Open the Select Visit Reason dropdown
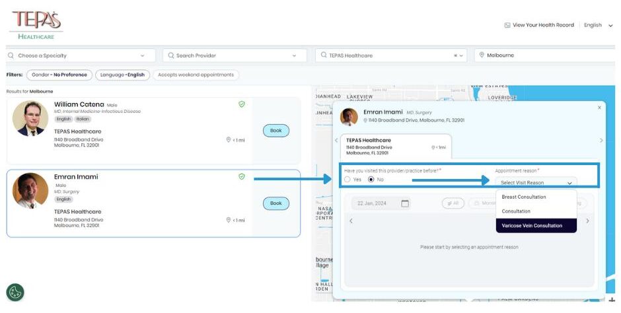 coord(536,183)
